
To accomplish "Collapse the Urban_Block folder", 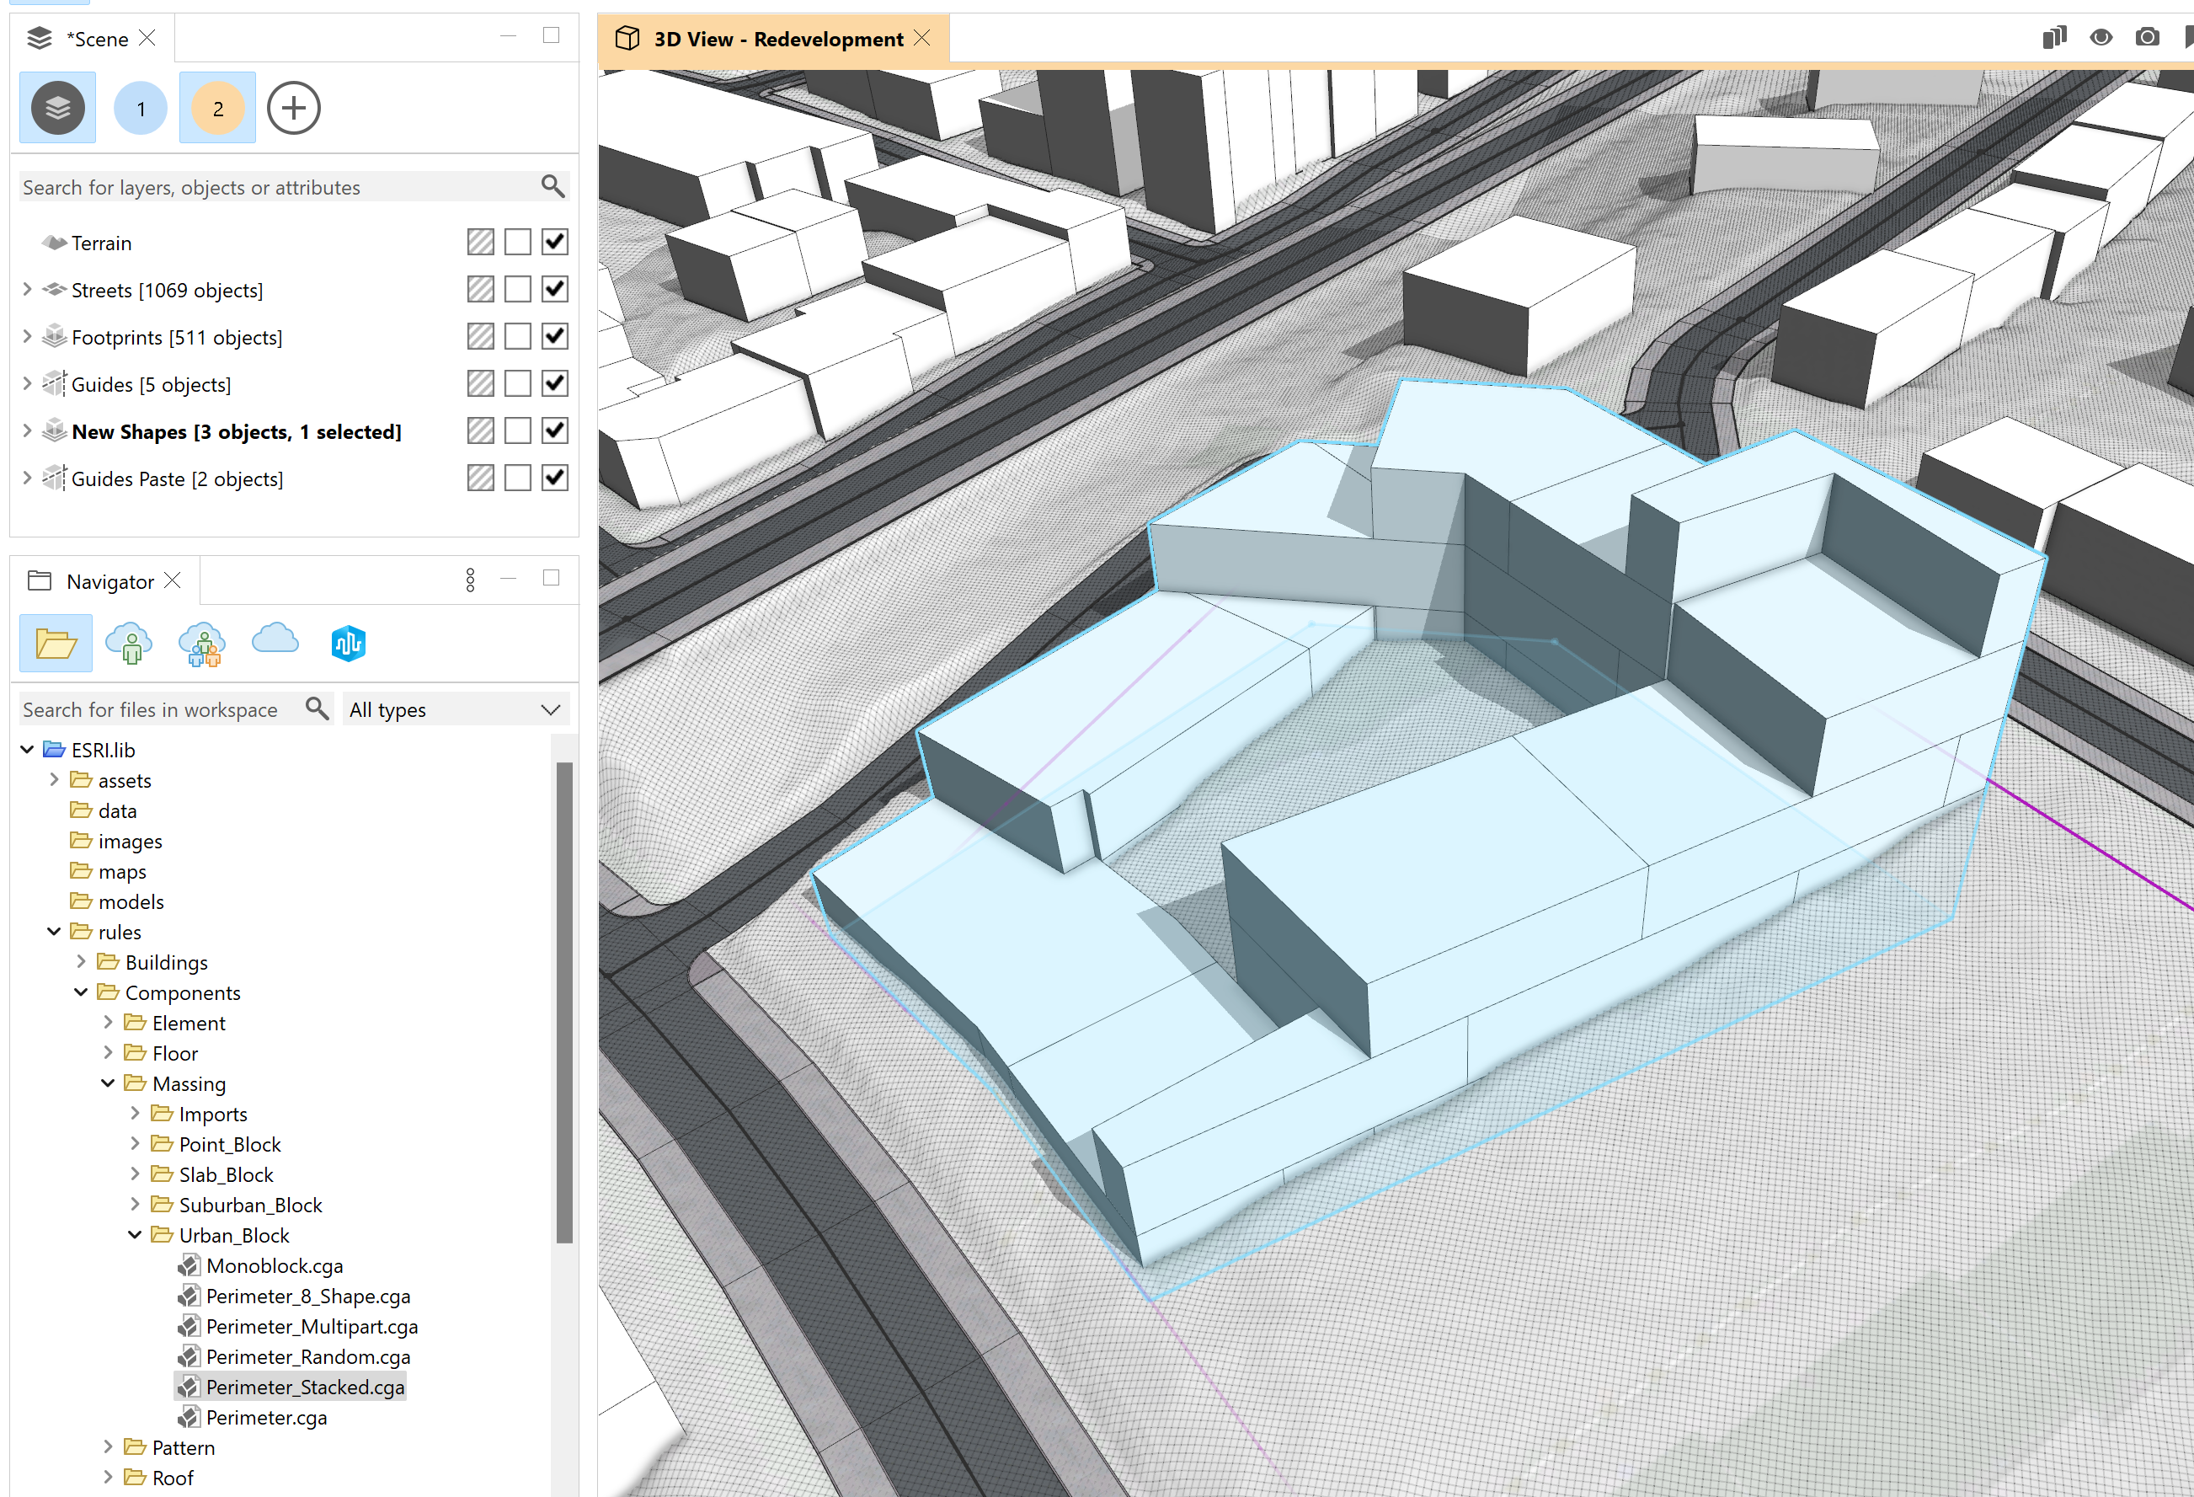I will [x=135, y=1234].
